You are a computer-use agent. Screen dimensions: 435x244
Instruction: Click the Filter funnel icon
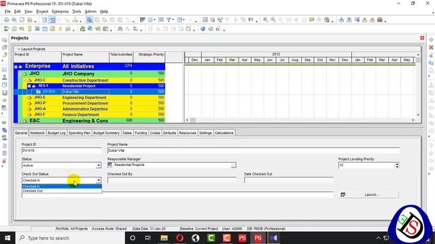click(x=169, y=20)
